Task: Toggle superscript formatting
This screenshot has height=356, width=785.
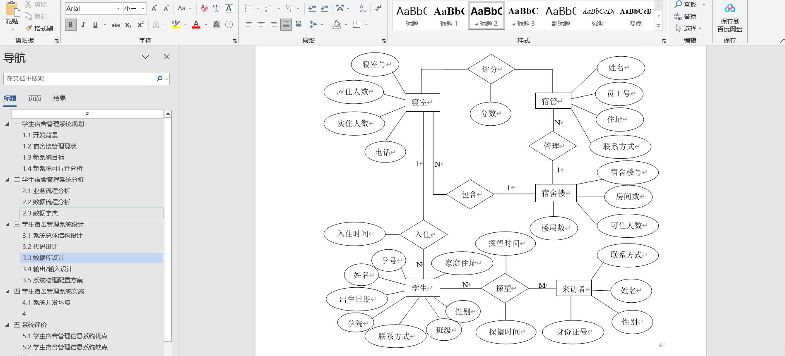Action: click(141, 24)
